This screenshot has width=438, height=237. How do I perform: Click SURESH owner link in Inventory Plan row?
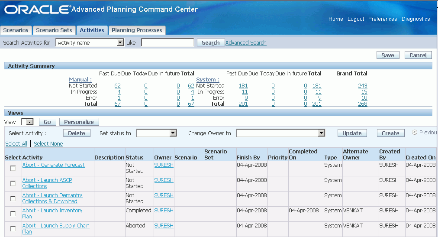(x=164, y=211)
